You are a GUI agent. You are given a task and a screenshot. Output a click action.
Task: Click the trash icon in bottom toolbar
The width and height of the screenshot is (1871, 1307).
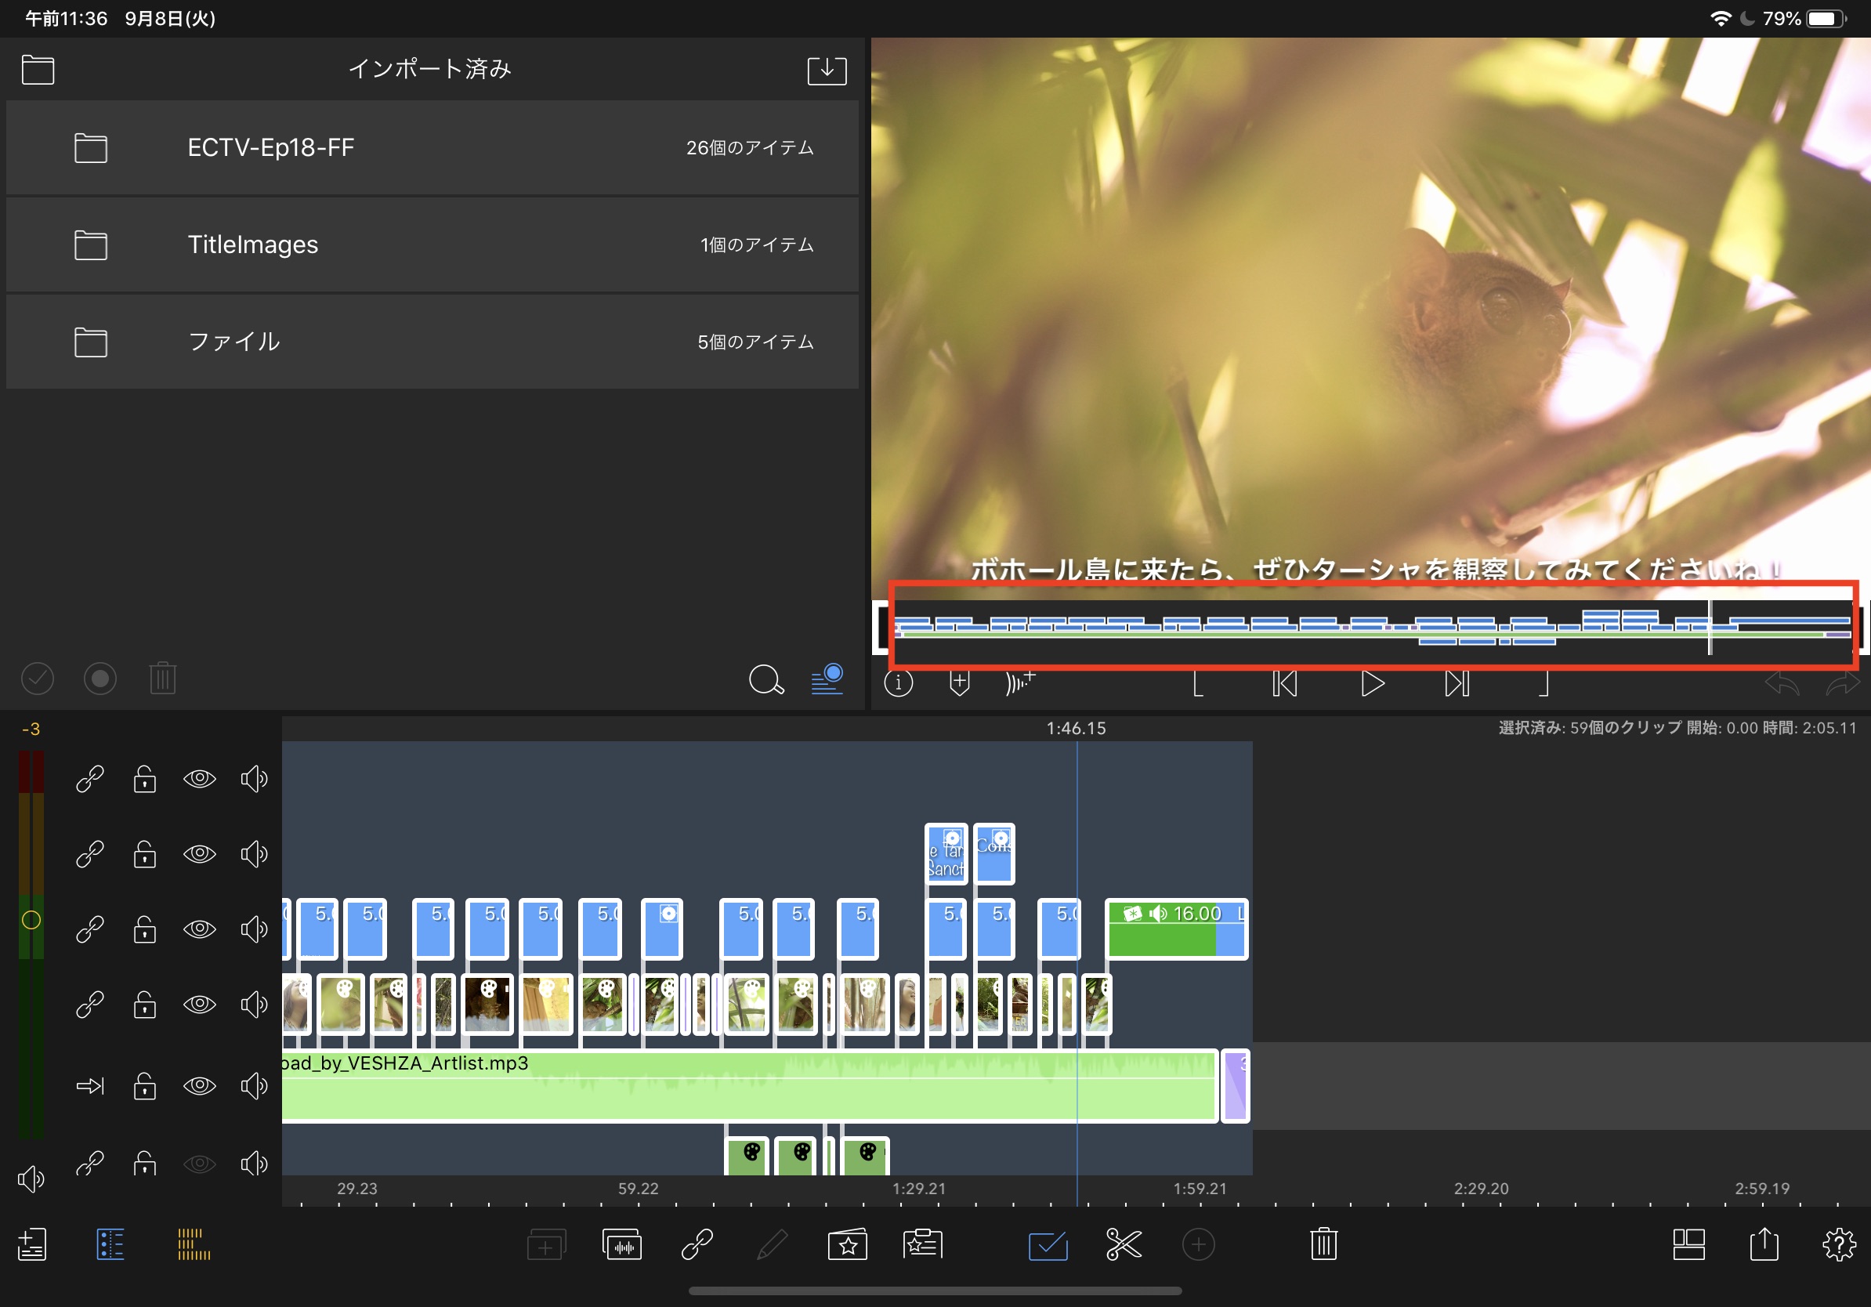coord(1323,1244)
